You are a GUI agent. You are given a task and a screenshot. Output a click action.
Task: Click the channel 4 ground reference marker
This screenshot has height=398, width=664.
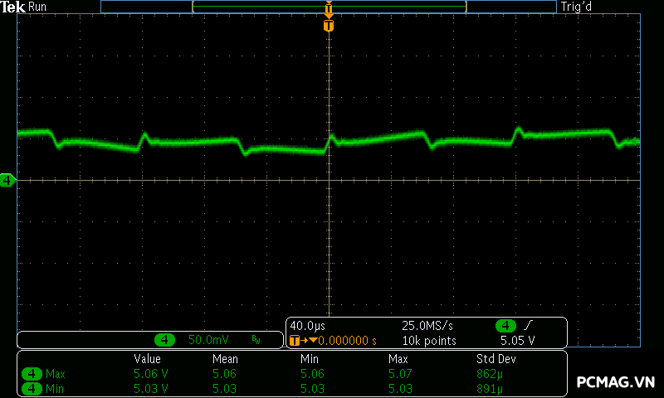[x=7, y=180]
